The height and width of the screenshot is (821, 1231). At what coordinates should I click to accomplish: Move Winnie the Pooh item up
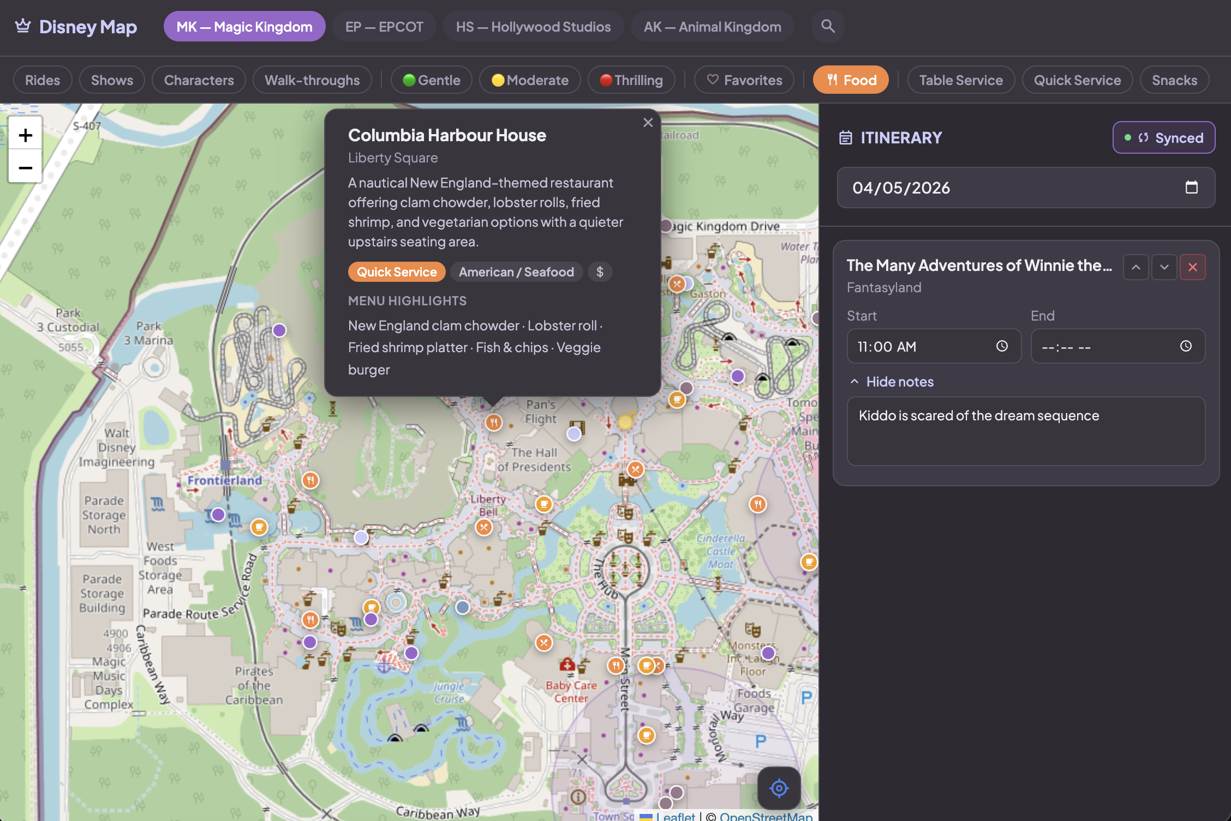[x=1136, y=267]
